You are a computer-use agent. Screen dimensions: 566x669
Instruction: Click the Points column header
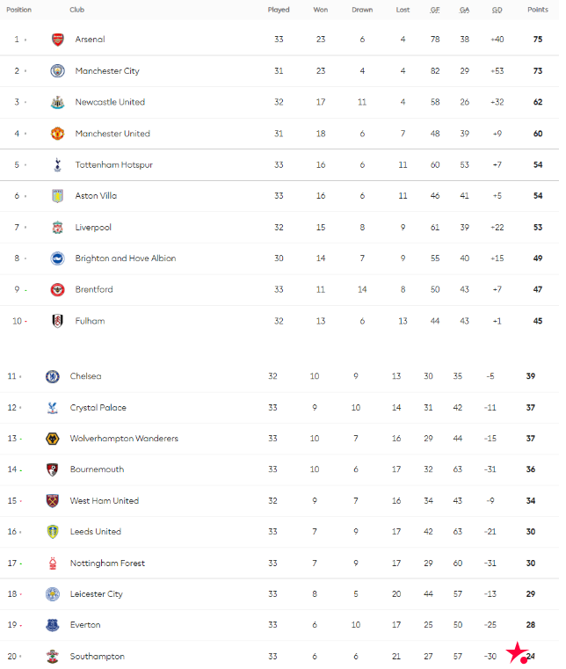point(537,10)
